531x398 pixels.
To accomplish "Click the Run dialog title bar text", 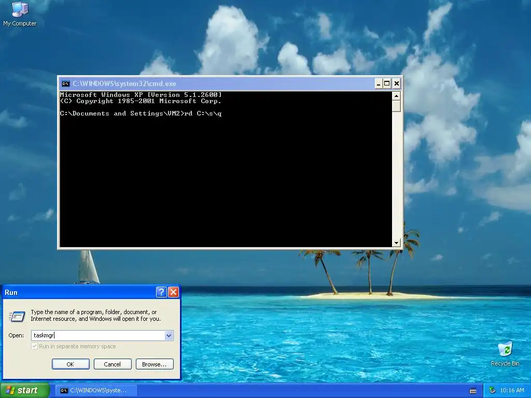I will (11, 292).
